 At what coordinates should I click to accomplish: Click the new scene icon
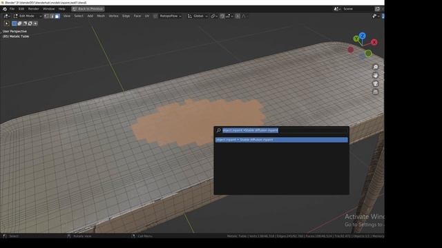click(378, 9)
